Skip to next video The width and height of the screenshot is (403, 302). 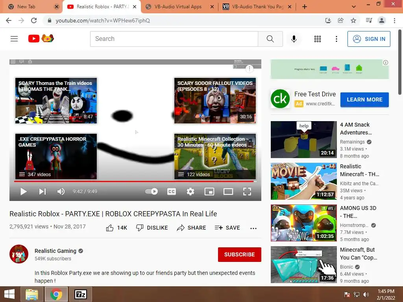pos(43,192)
